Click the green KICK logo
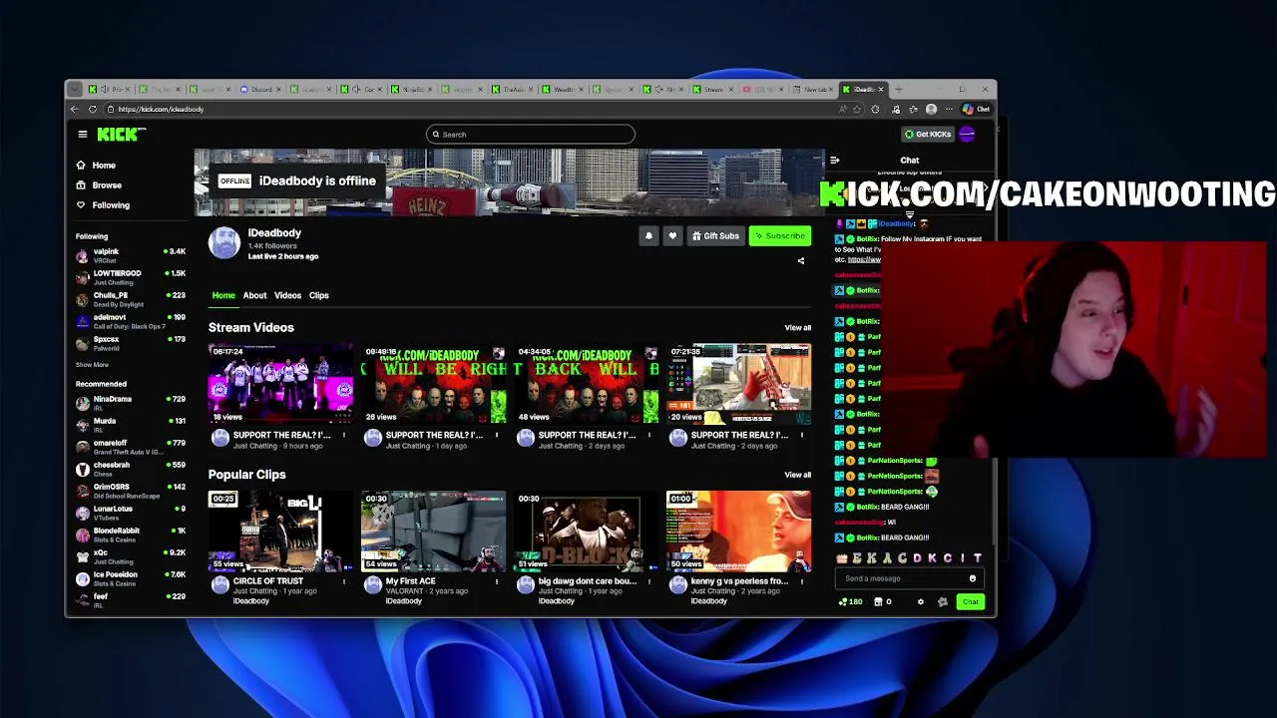The height and width of the screenshot is (718, 1277). point(121,134)
